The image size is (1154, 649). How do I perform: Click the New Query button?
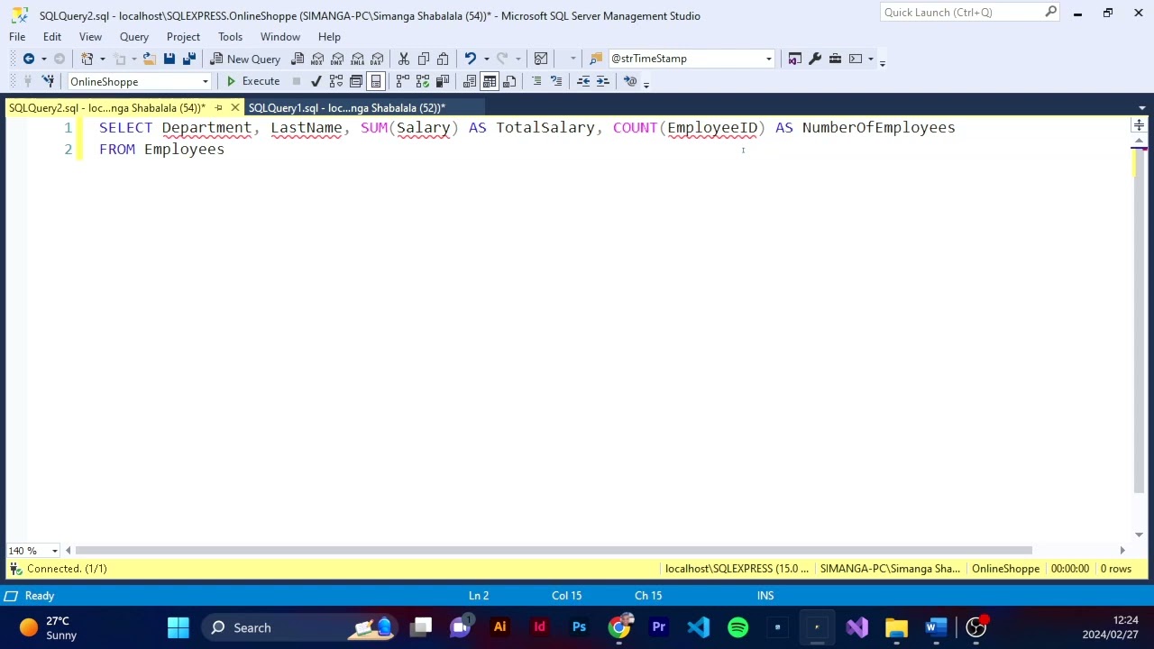point(246,59)
